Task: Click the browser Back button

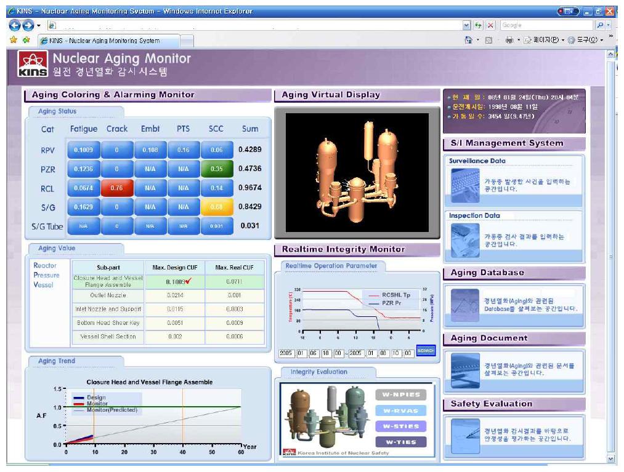Action: point(15,25)
